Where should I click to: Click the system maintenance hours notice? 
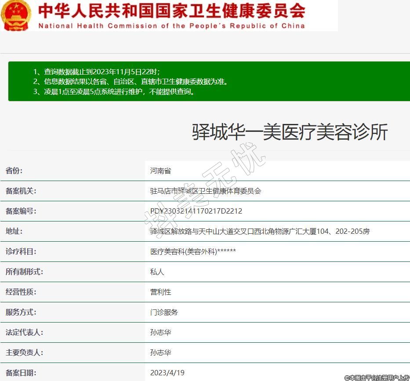114,92
